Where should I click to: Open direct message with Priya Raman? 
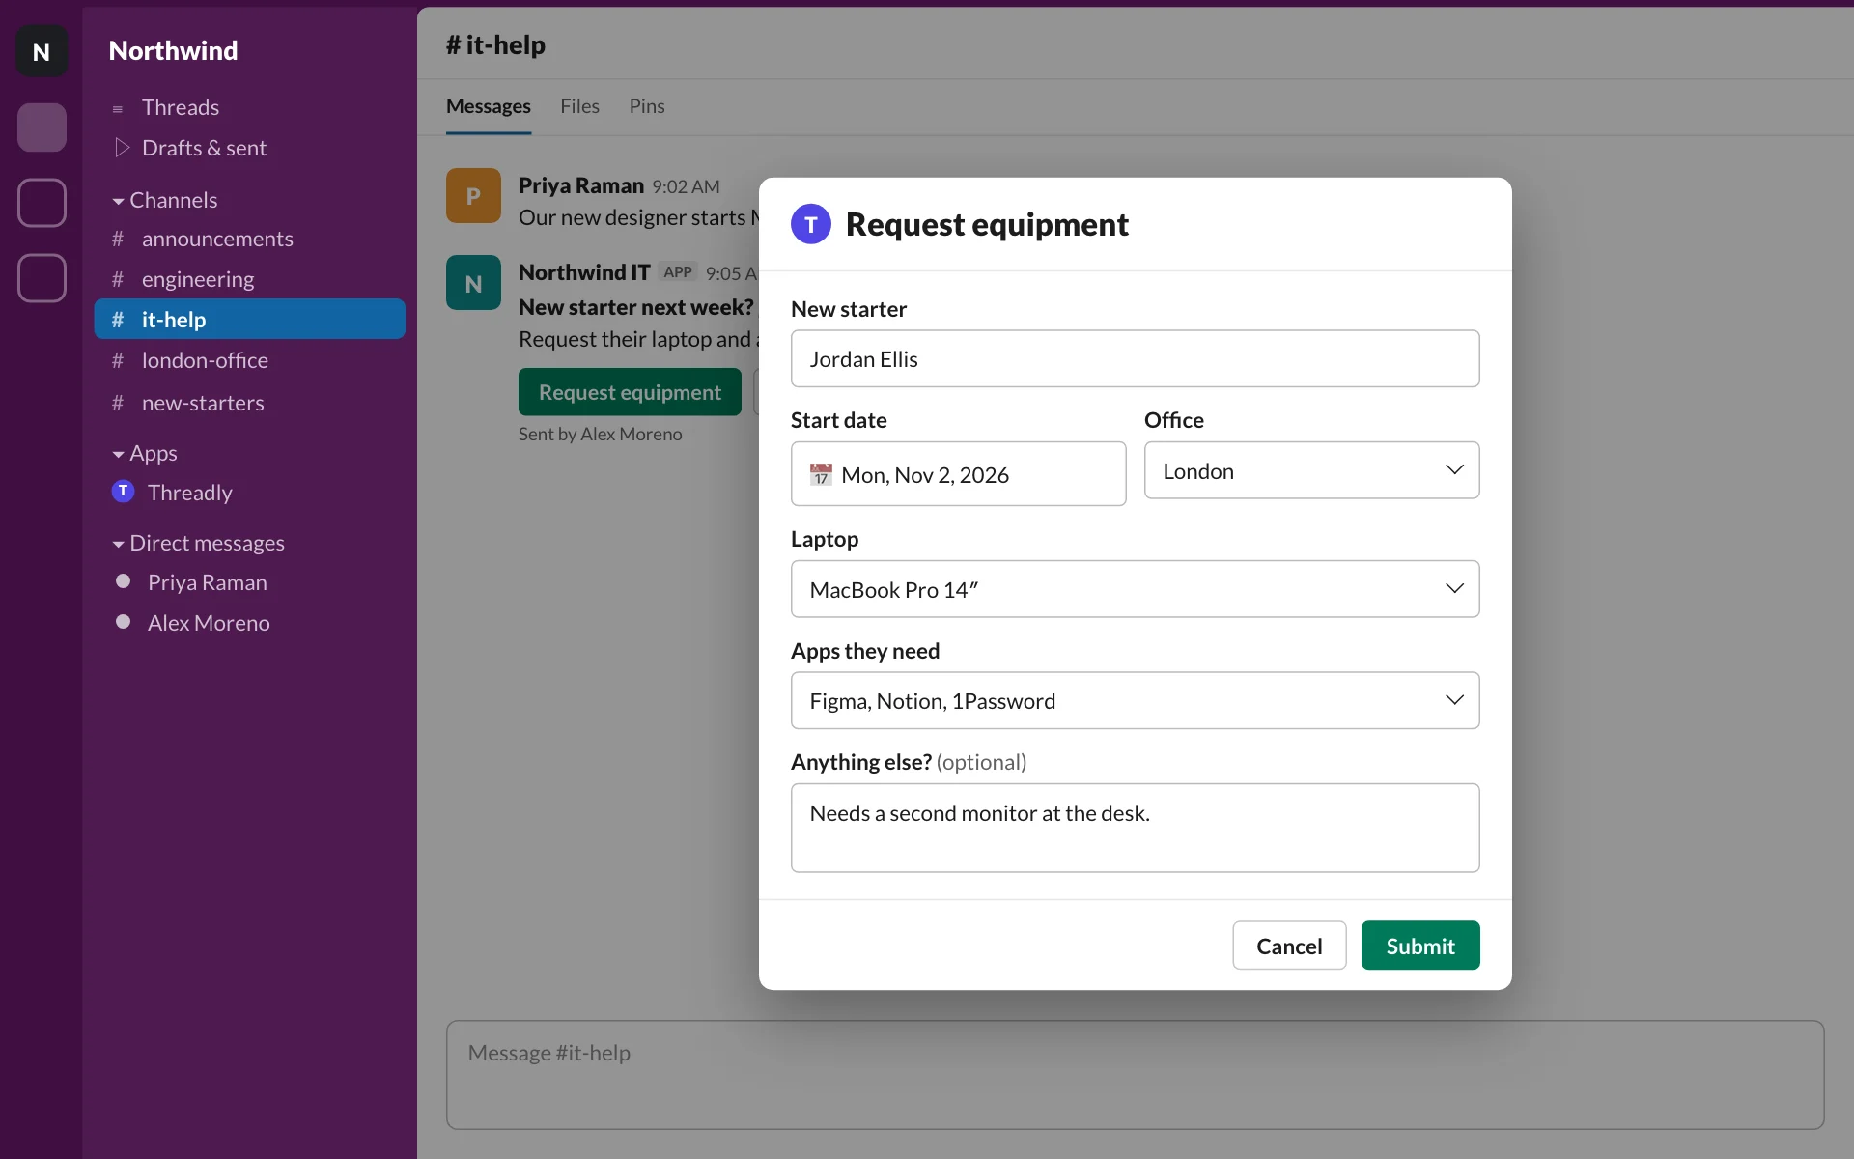click(x=249, y=582)
